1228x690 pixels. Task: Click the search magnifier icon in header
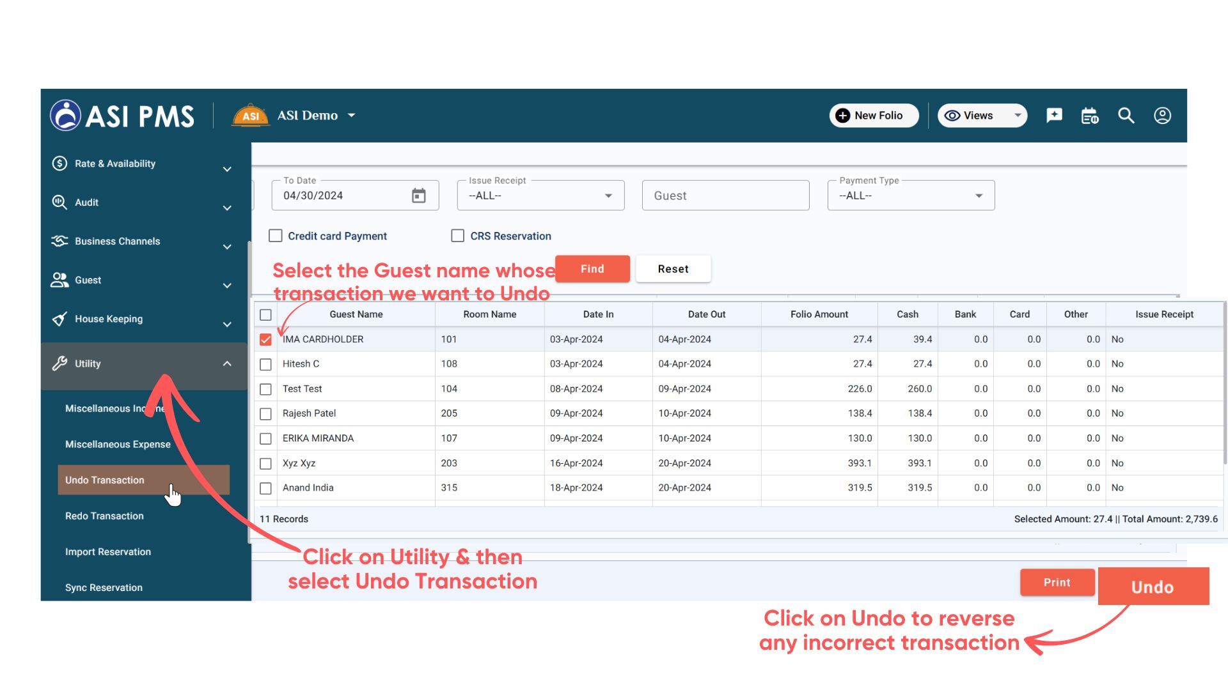coord(1126,116)
